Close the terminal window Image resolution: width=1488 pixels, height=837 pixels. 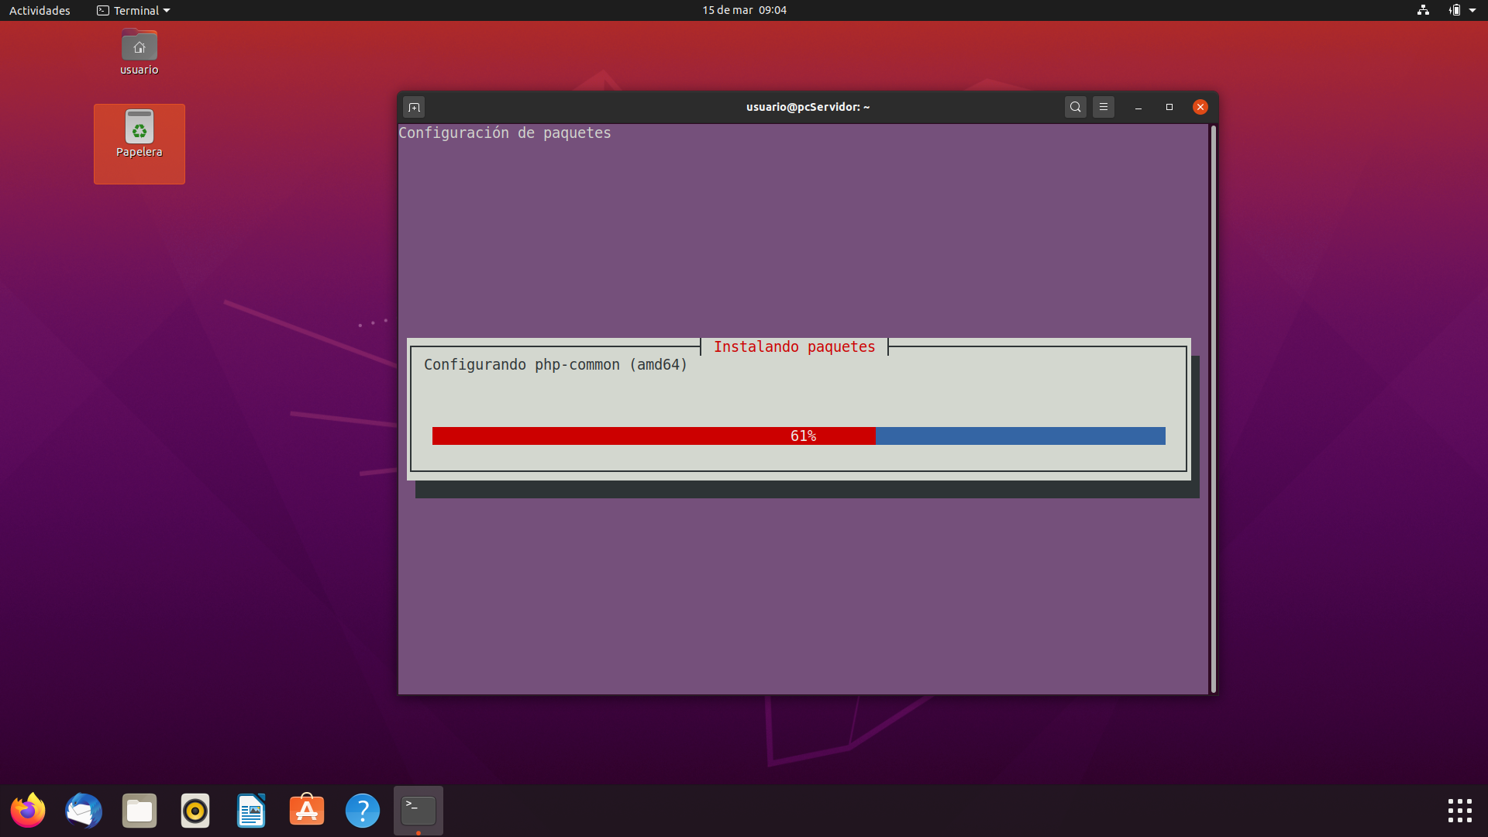coord(1200,107)
